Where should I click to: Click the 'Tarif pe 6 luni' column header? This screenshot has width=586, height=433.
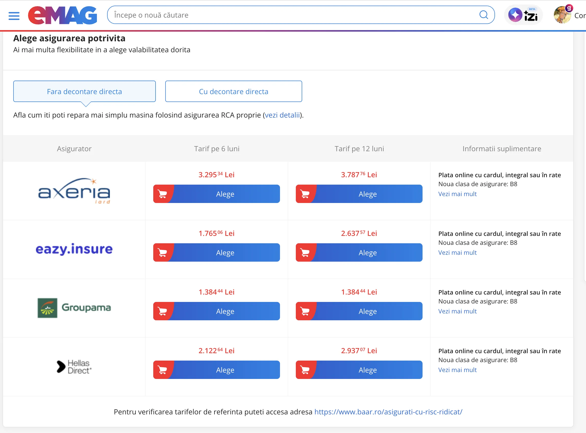pos(217,149)
